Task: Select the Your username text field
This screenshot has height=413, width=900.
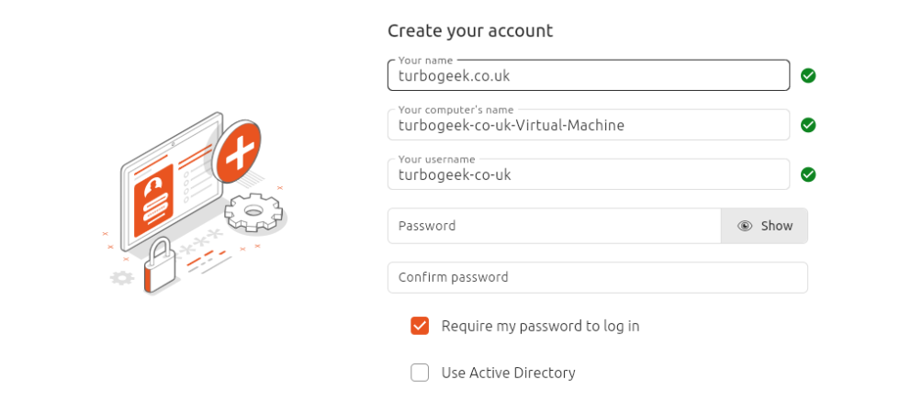Action: pos(588,175)
